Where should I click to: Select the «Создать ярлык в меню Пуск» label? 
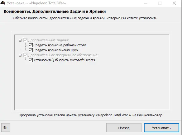(56, 50)
